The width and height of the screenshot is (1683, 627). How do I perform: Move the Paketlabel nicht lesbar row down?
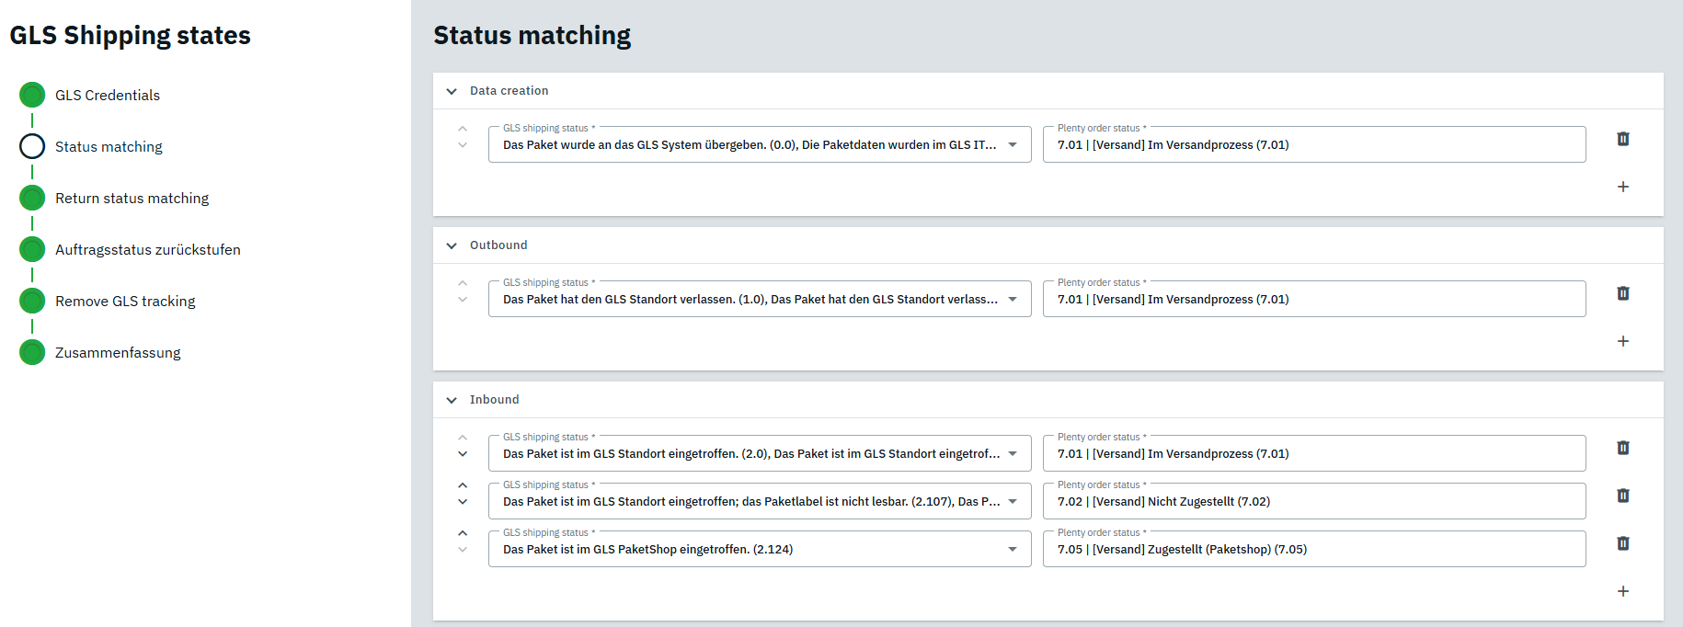point(463,502)
